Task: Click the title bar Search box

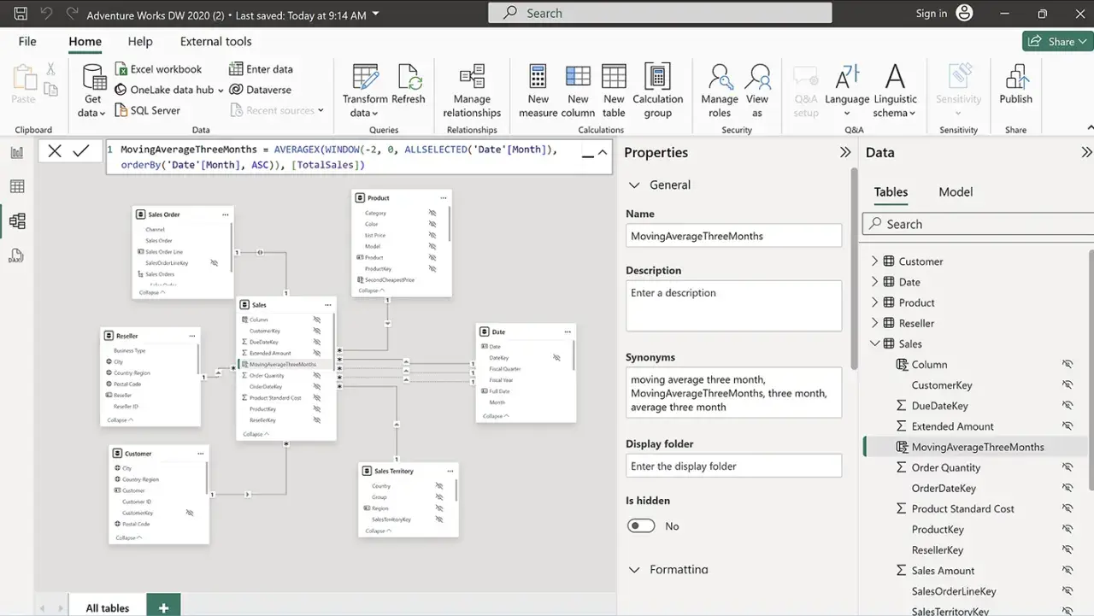Action: pos(660,13)
